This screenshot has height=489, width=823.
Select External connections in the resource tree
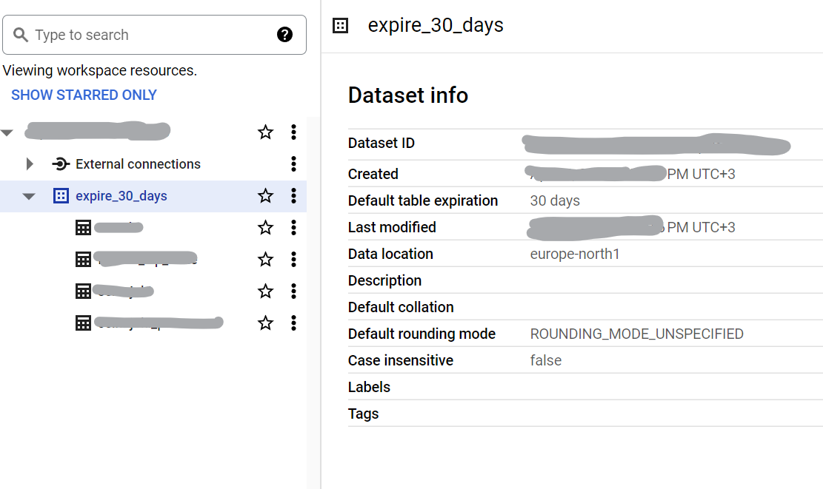click(138, 164)
